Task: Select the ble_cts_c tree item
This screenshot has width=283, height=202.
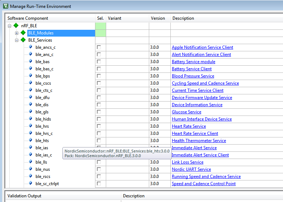Action: [44, 90]
